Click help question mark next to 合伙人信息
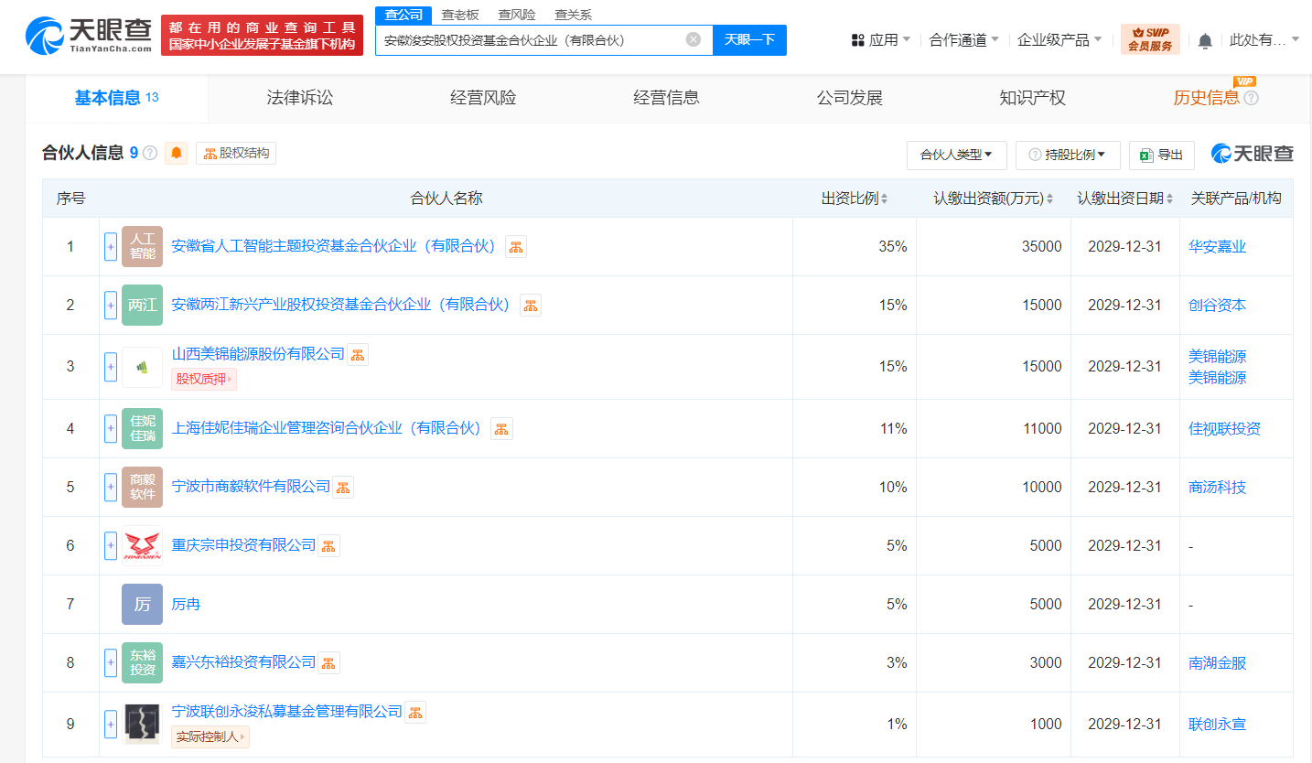Viewport: 1312px width, 763px height. tap(150, 154)
